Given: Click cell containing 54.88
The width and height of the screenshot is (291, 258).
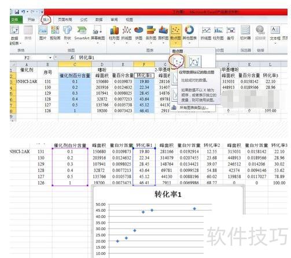Looking at the screenshot, I should (212, 170).
